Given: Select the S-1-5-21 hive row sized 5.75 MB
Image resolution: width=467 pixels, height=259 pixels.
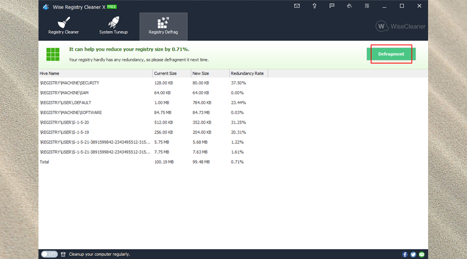Looking at the screenshot, I should click(233, 142).
